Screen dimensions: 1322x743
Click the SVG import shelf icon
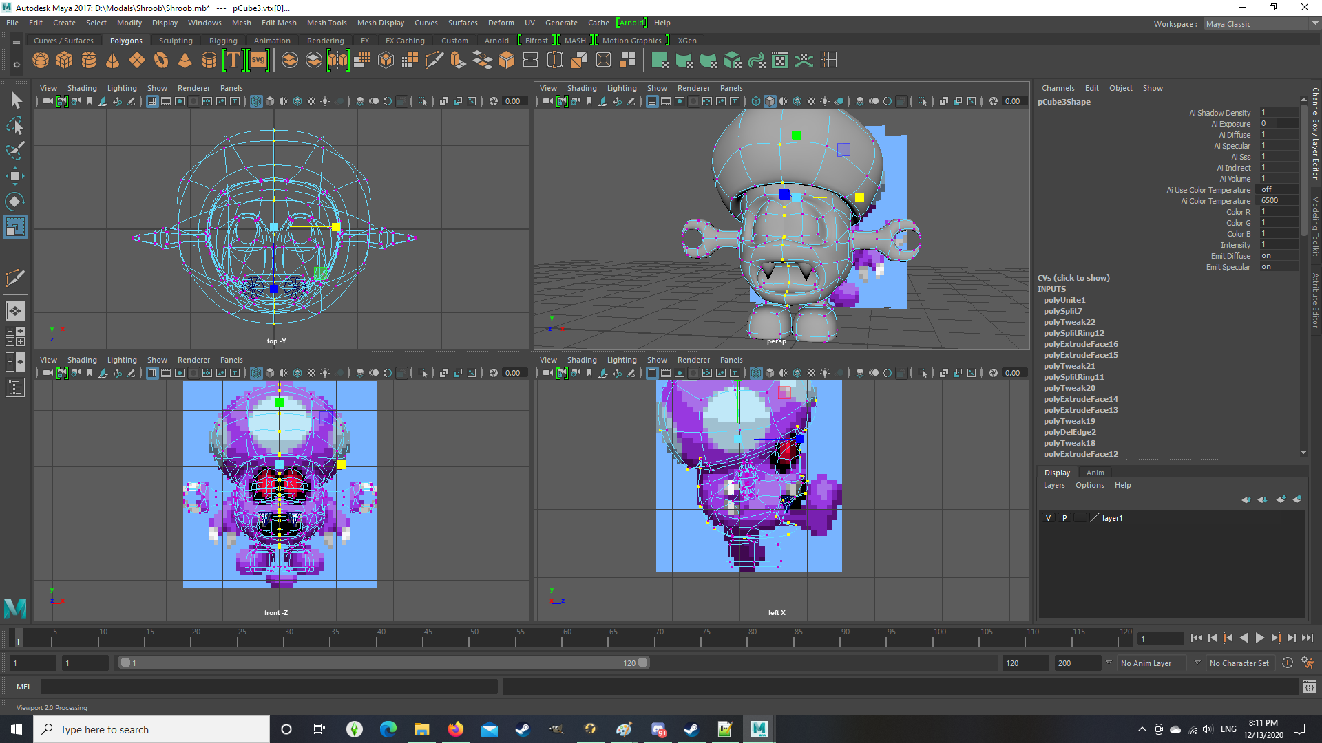[258, 61]
